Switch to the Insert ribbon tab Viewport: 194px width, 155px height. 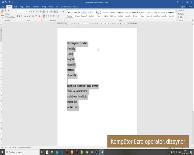[15, 7]
